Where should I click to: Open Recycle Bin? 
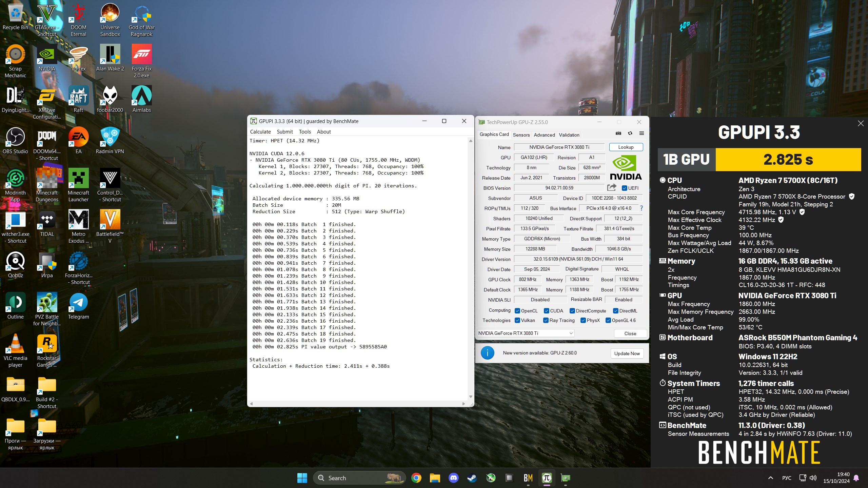click(x=15, y=16)
